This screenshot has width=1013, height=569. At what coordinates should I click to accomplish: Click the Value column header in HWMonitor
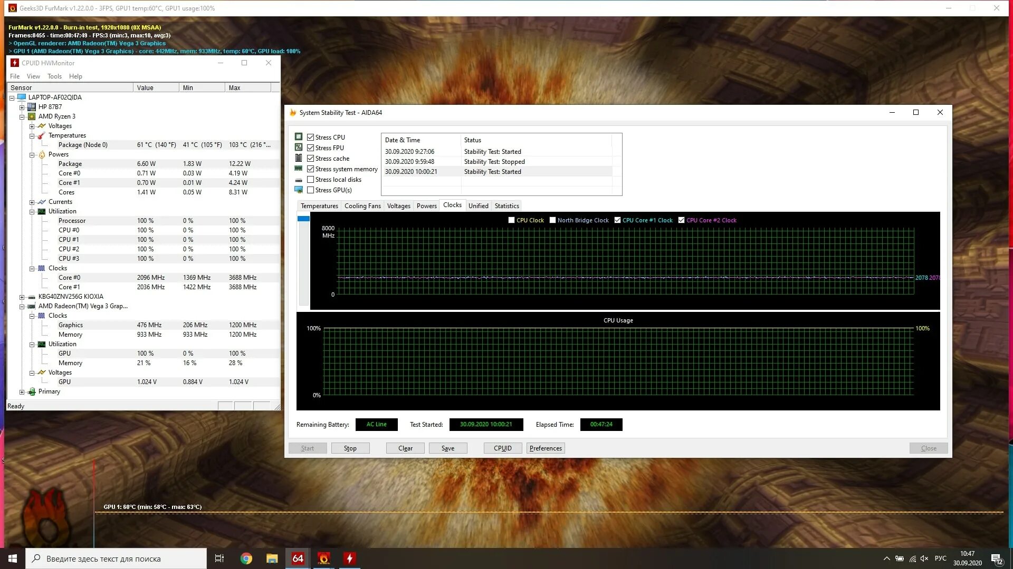(x=156, y=87)
